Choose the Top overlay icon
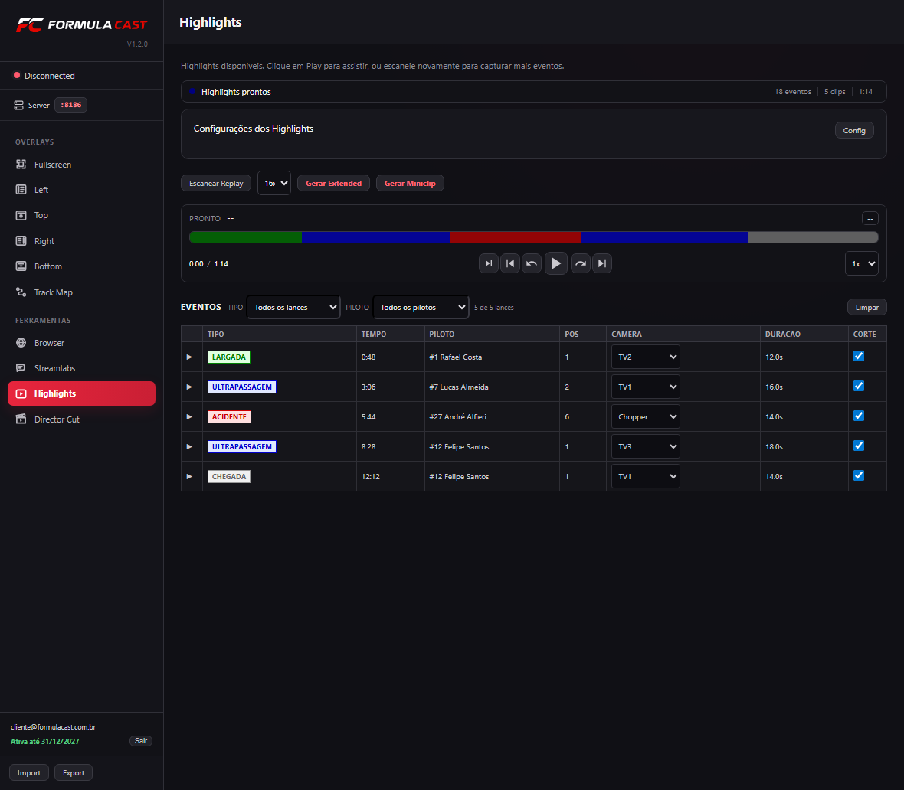 point(21,215)
